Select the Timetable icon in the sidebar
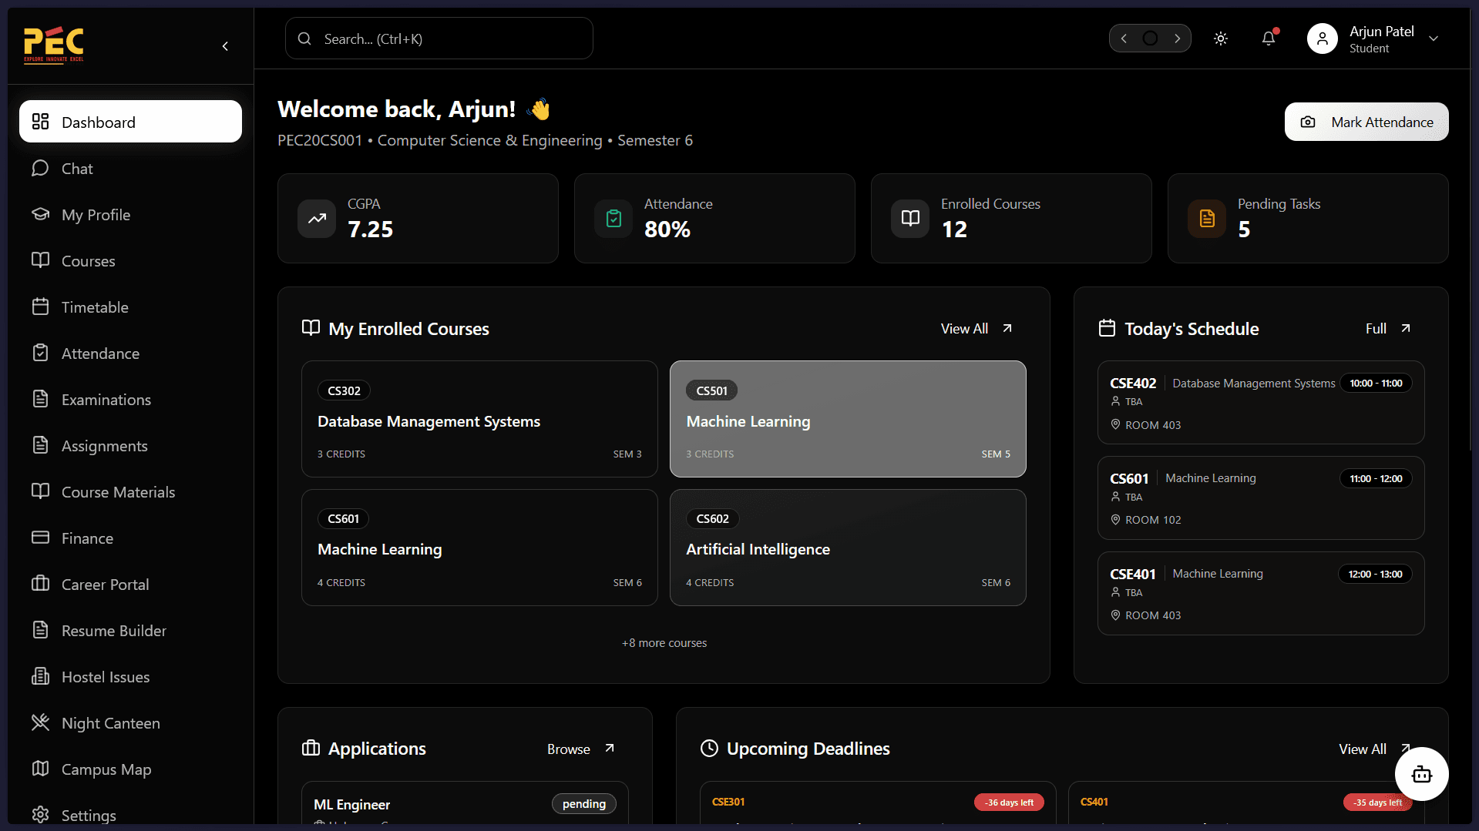 click(x=42, y=307)
